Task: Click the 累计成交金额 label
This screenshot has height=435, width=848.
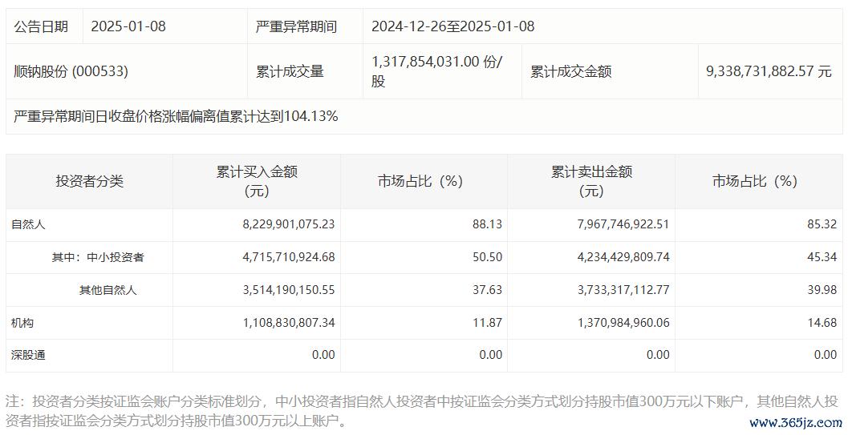Action: pyautogui.click(x=570, y=71)
